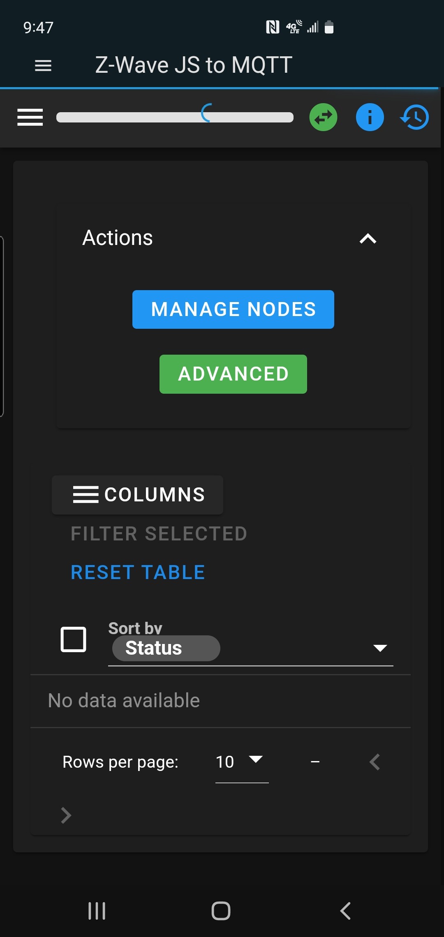The width and height of the screenshot is (444, 937).
Task: Open the Sort by dropdown
Action: click(x=380, y=648)
